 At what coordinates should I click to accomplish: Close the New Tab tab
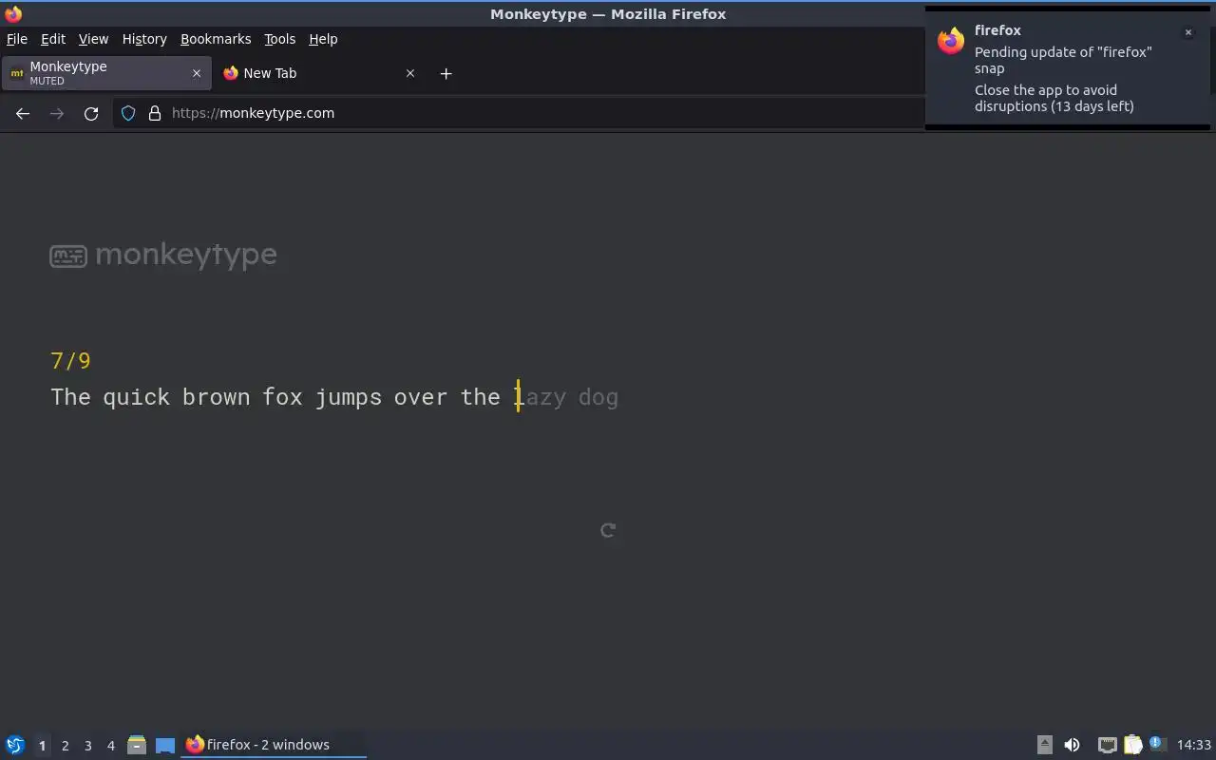(410, 73)
